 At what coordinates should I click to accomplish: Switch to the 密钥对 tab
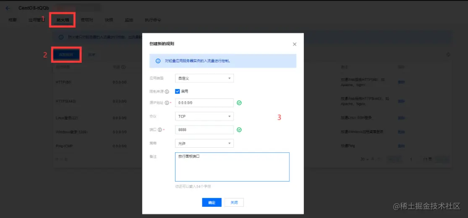click(x=87, y=20)
